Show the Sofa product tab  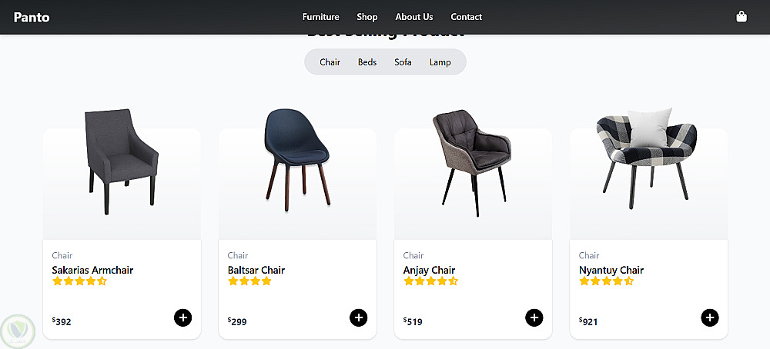(x=403, y=62)
